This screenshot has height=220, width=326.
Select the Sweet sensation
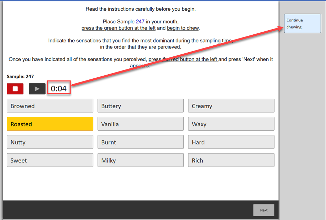[50, 160]
